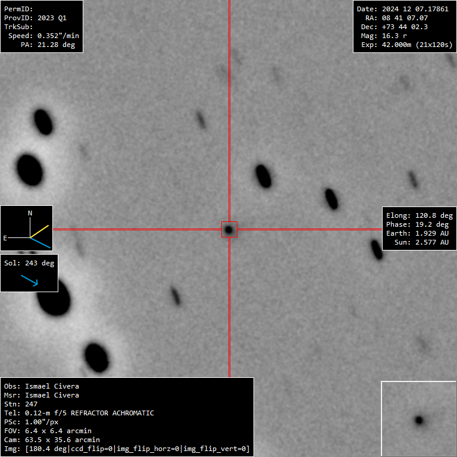
Task: Click the blue solar direction arrow
Action: point(29,280)
